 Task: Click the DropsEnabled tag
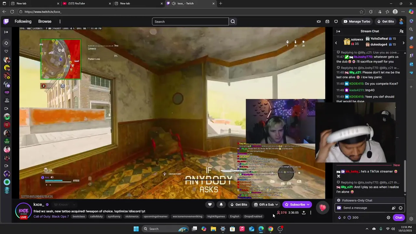[253, 216]
